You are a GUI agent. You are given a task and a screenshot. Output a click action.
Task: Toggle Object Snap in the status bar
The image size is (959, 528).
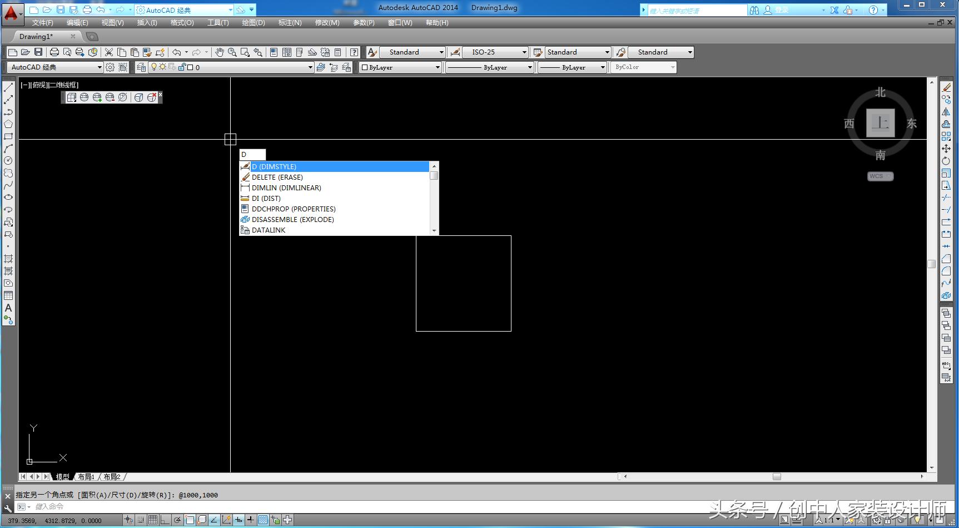tap(190, 520)
